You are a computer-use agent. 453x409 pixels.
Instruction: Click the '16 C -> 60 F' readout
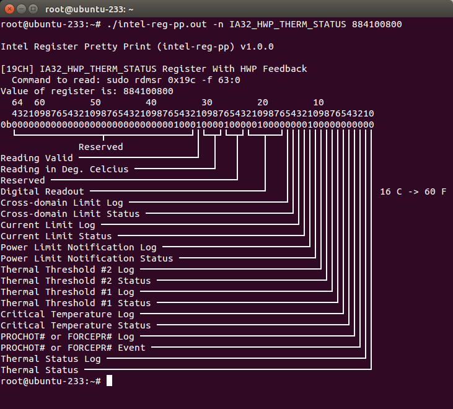(x=413, y=191)
